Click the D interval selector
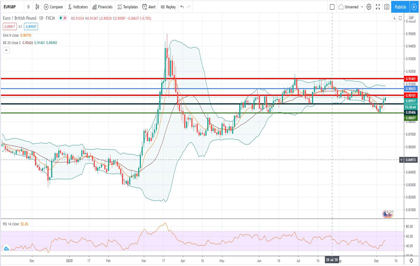The height and width of the screenshot is (266, 420). click(x=28, y=7)
